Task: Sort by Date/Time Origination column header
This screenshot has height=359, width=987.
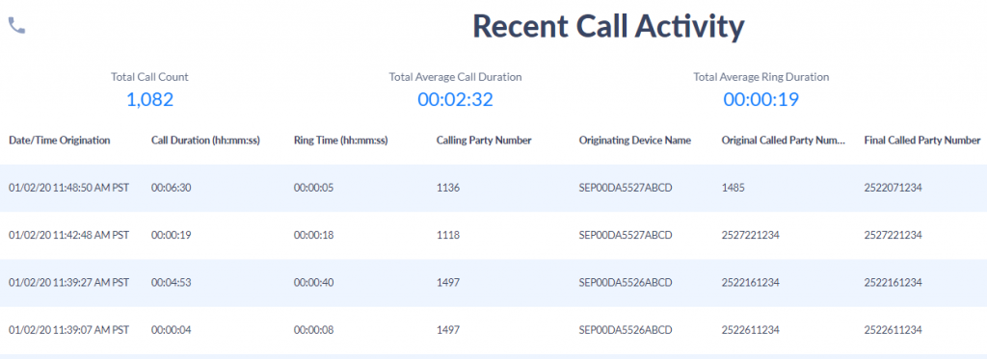Action: (59, 141)
